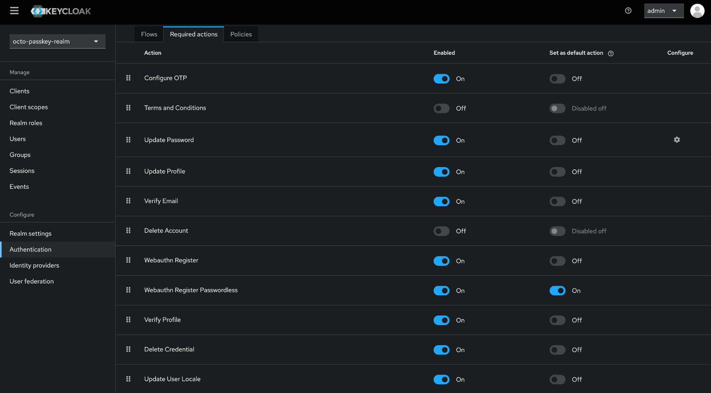The image size is (711, 393).
Task: Open Realm settings in sidebar
Action: [31, 234]
